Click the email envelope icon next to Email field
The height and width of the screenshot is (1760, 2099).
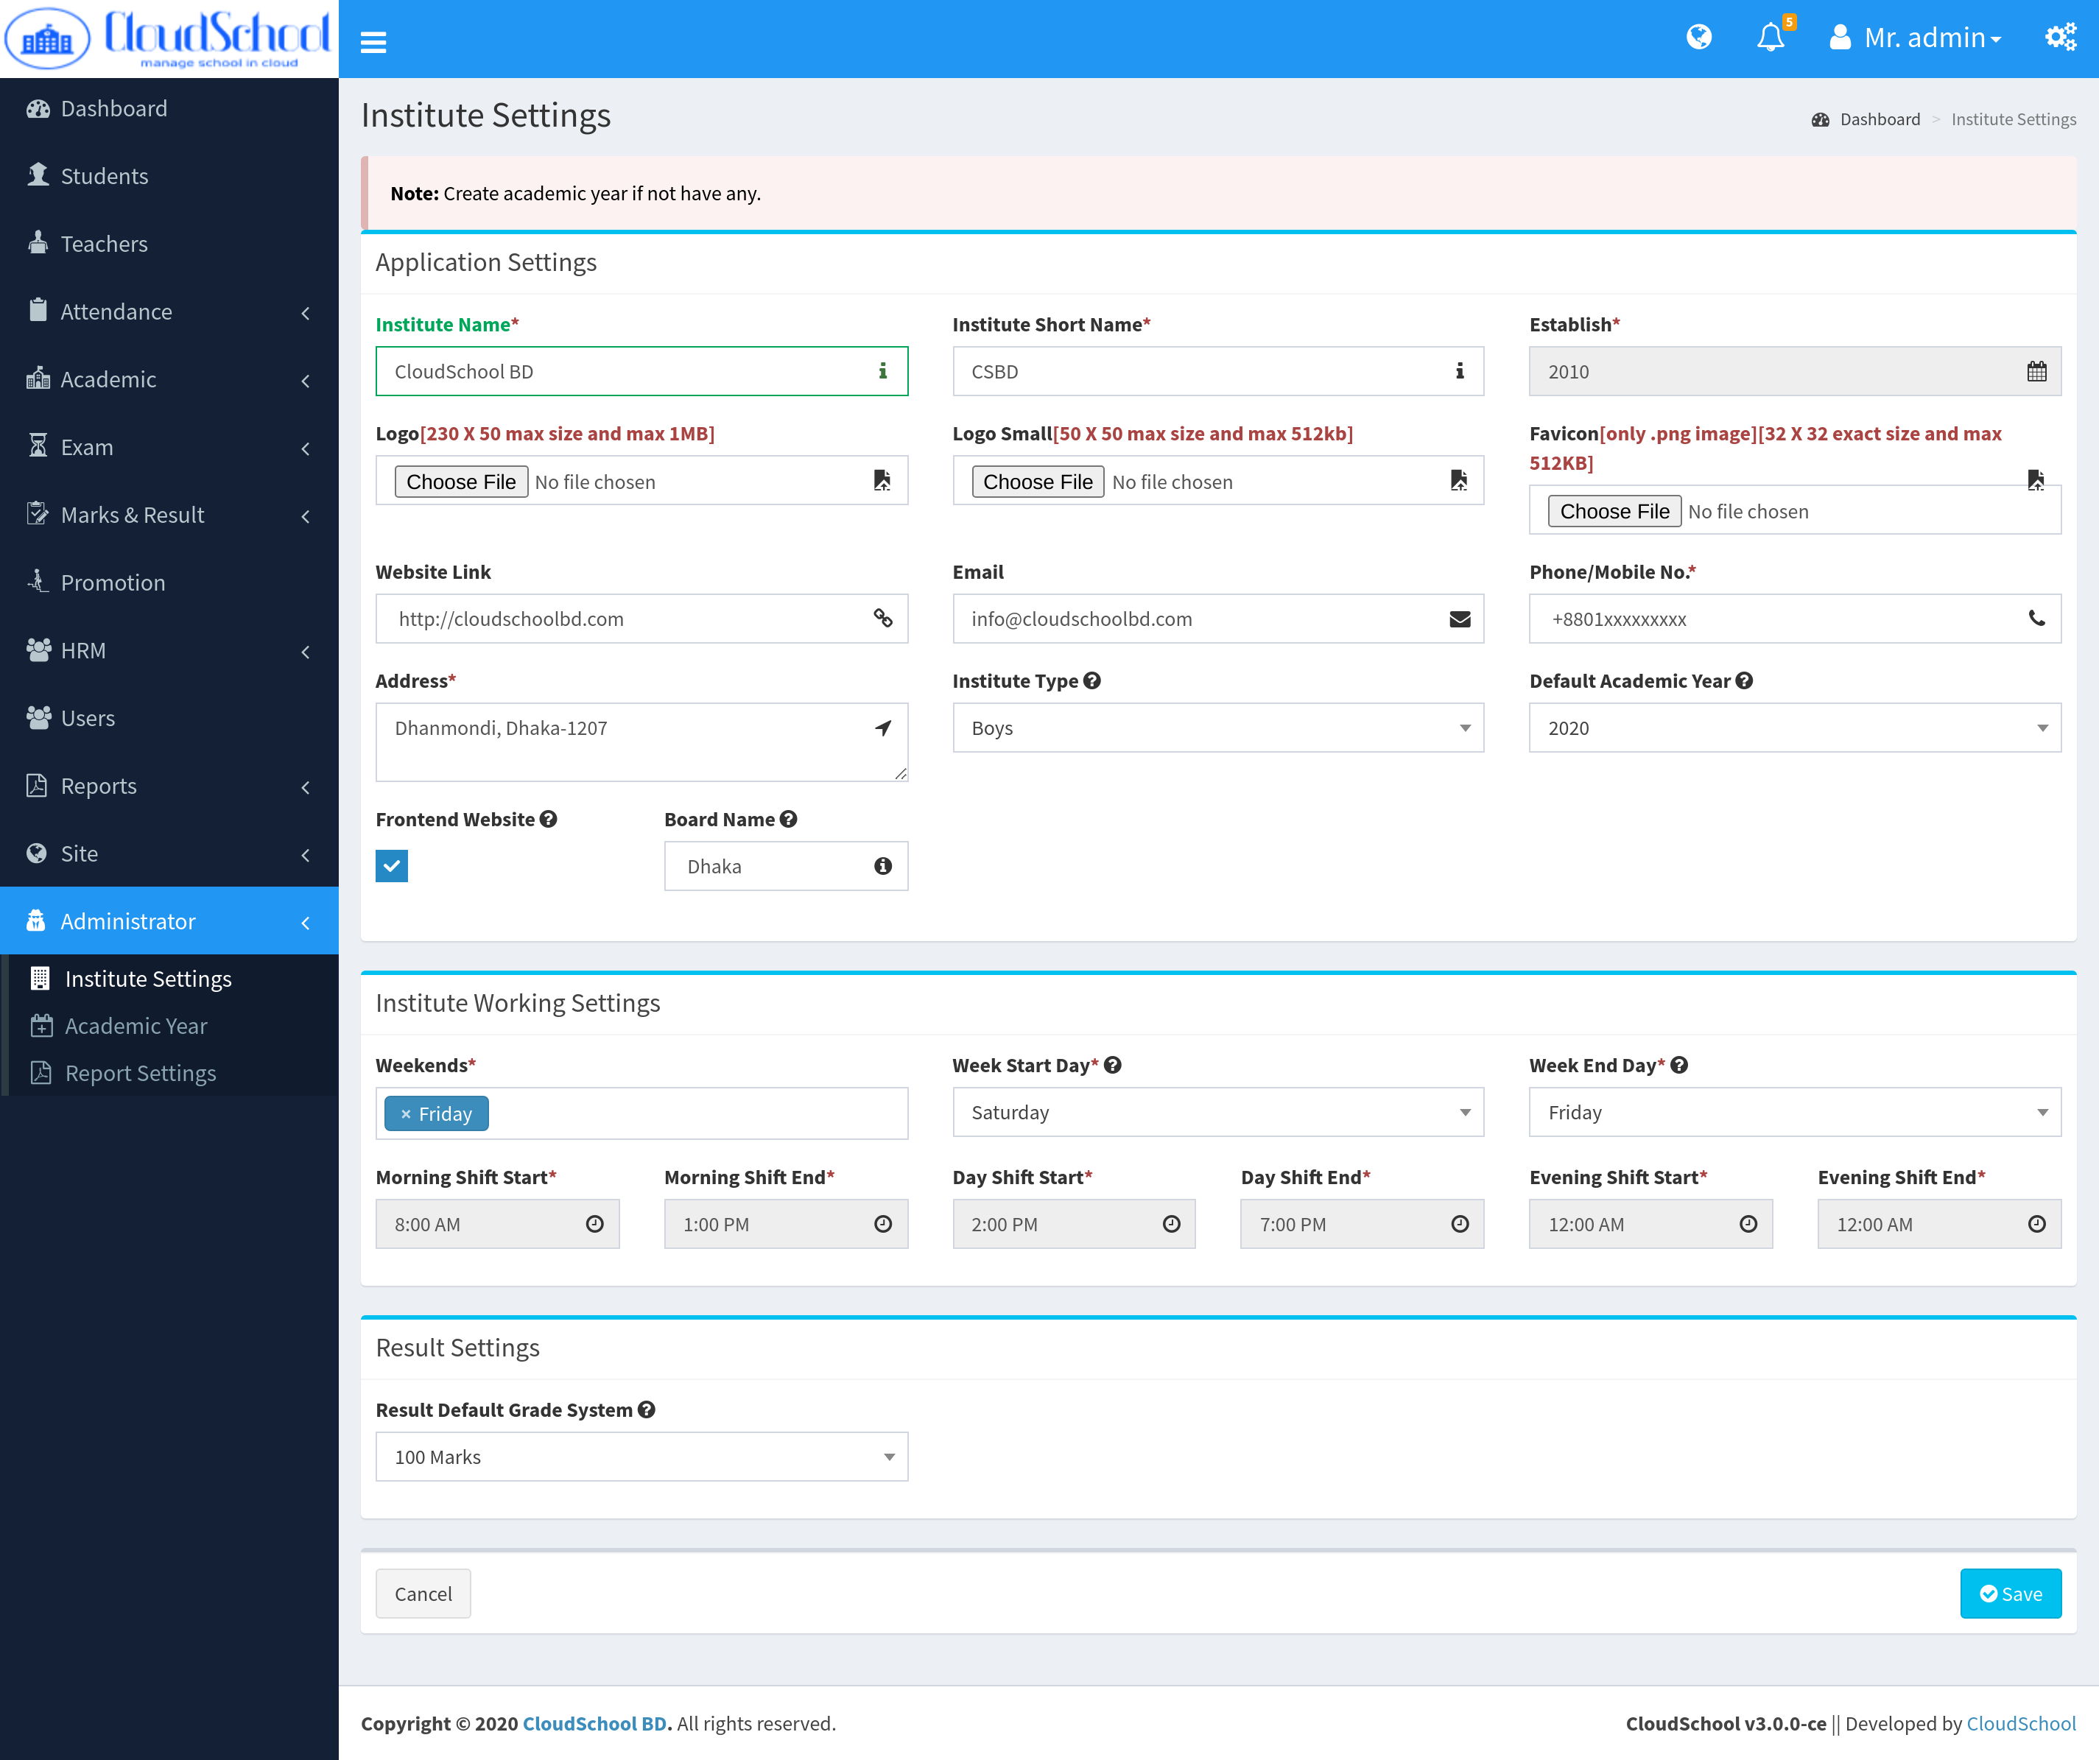click(x=1460, y=618)
